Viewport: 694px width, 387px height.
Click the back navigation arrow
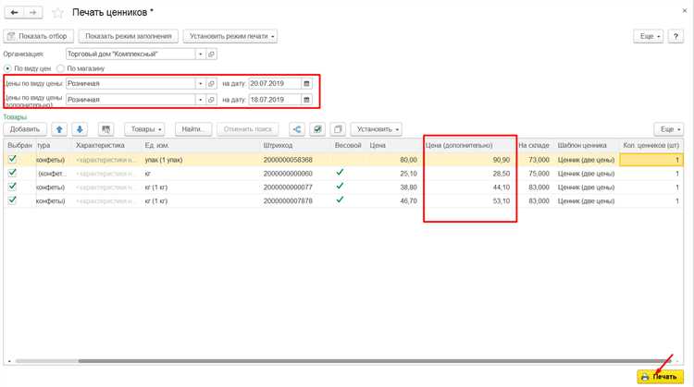click(x=14, y=13)
